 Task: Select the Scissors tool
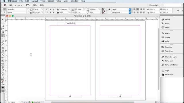pyautogui.click(x=3, y=55)
